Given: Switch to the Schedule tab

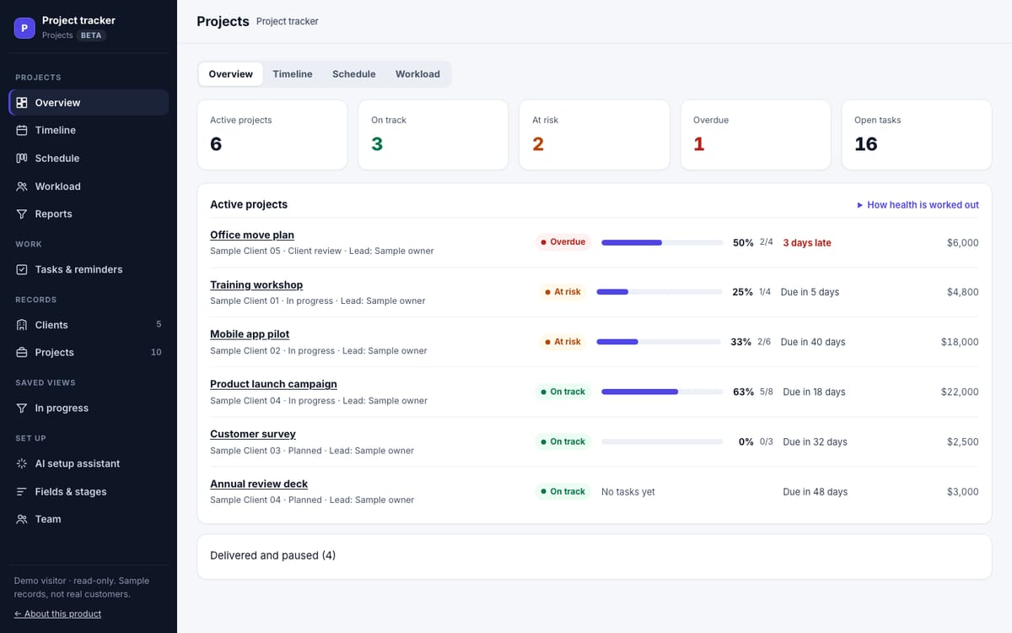Looking at the screenshot, I should pyautogui.click(x=354, y=74).
